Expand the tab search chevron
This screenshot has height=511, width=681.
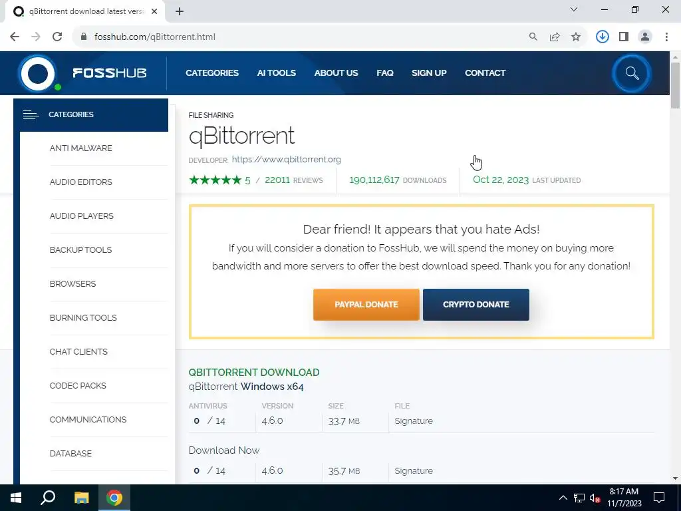[x=574, y=9]
